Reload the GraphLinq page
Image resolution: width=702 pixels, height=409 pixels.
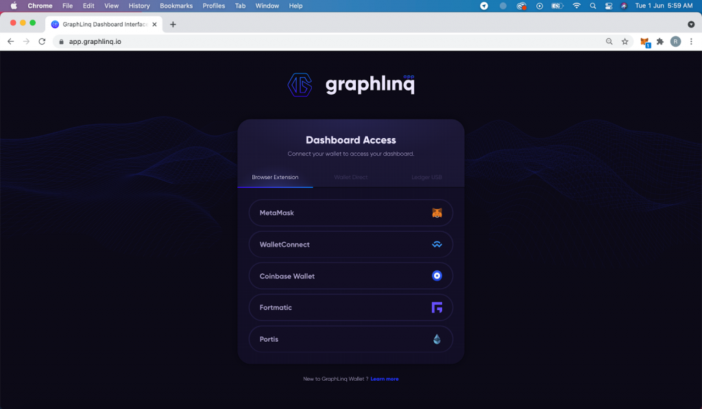[x=42, y=42]
